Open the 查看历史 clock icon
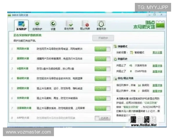The image size is (174, 139). pyautogui.click(x=101, y=24)
